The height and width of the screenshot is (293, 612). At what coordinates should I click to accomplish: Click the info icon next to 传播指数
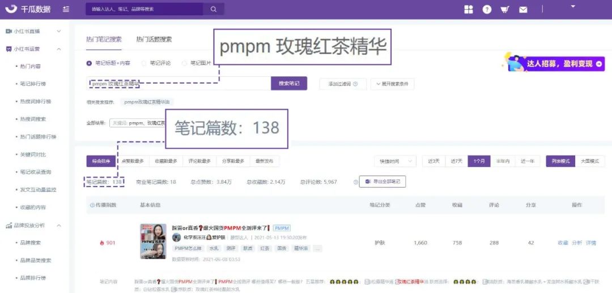coord(92,205)
